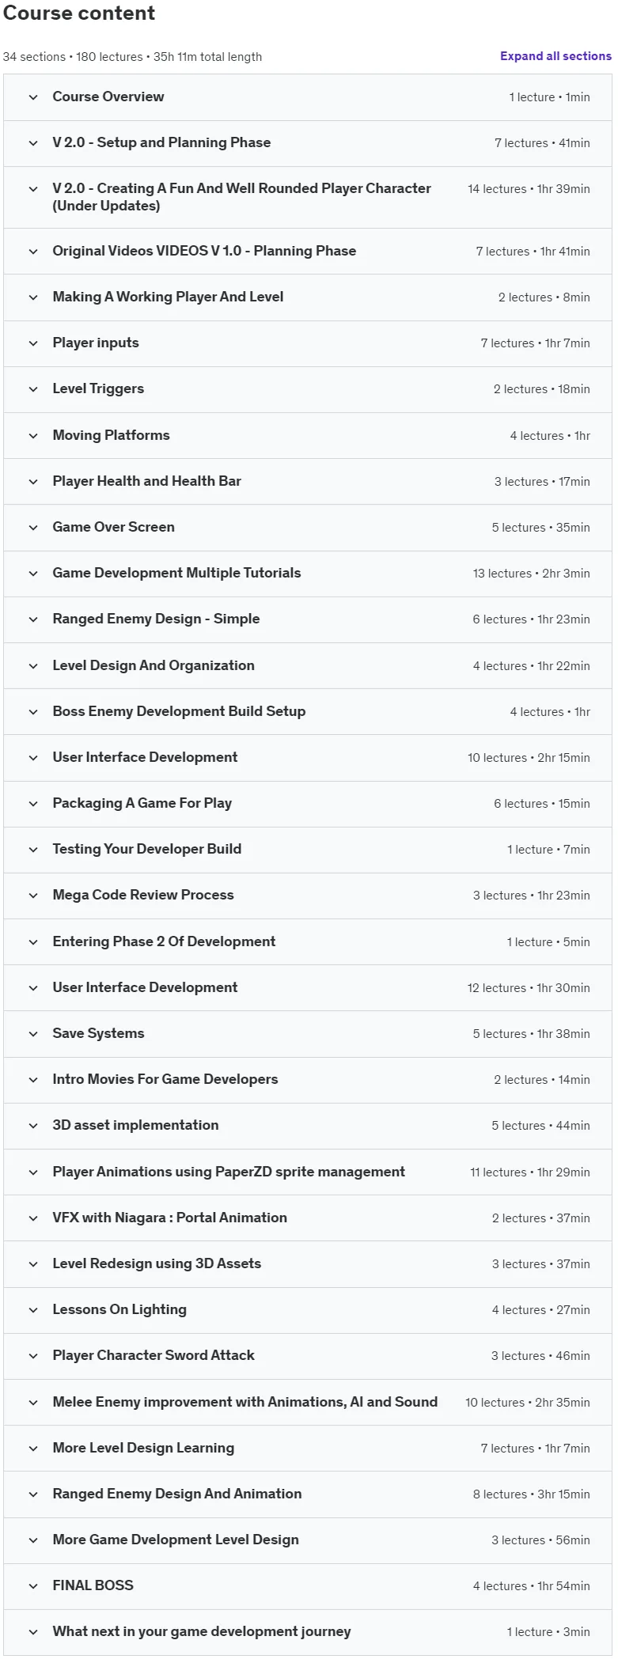
Task: Open Packaging A Game For Play section
Action: pos(308,804)
